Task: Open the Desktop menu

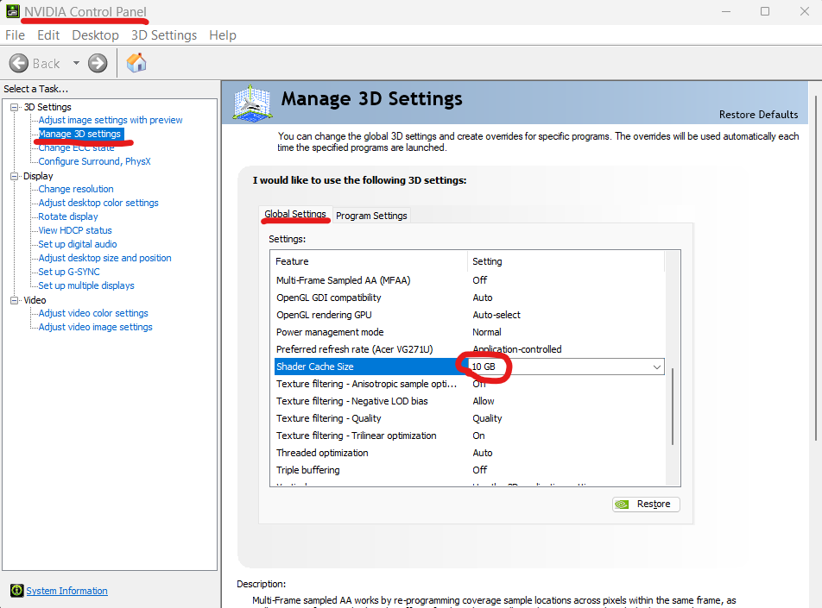Action: (x=95, y=35)
